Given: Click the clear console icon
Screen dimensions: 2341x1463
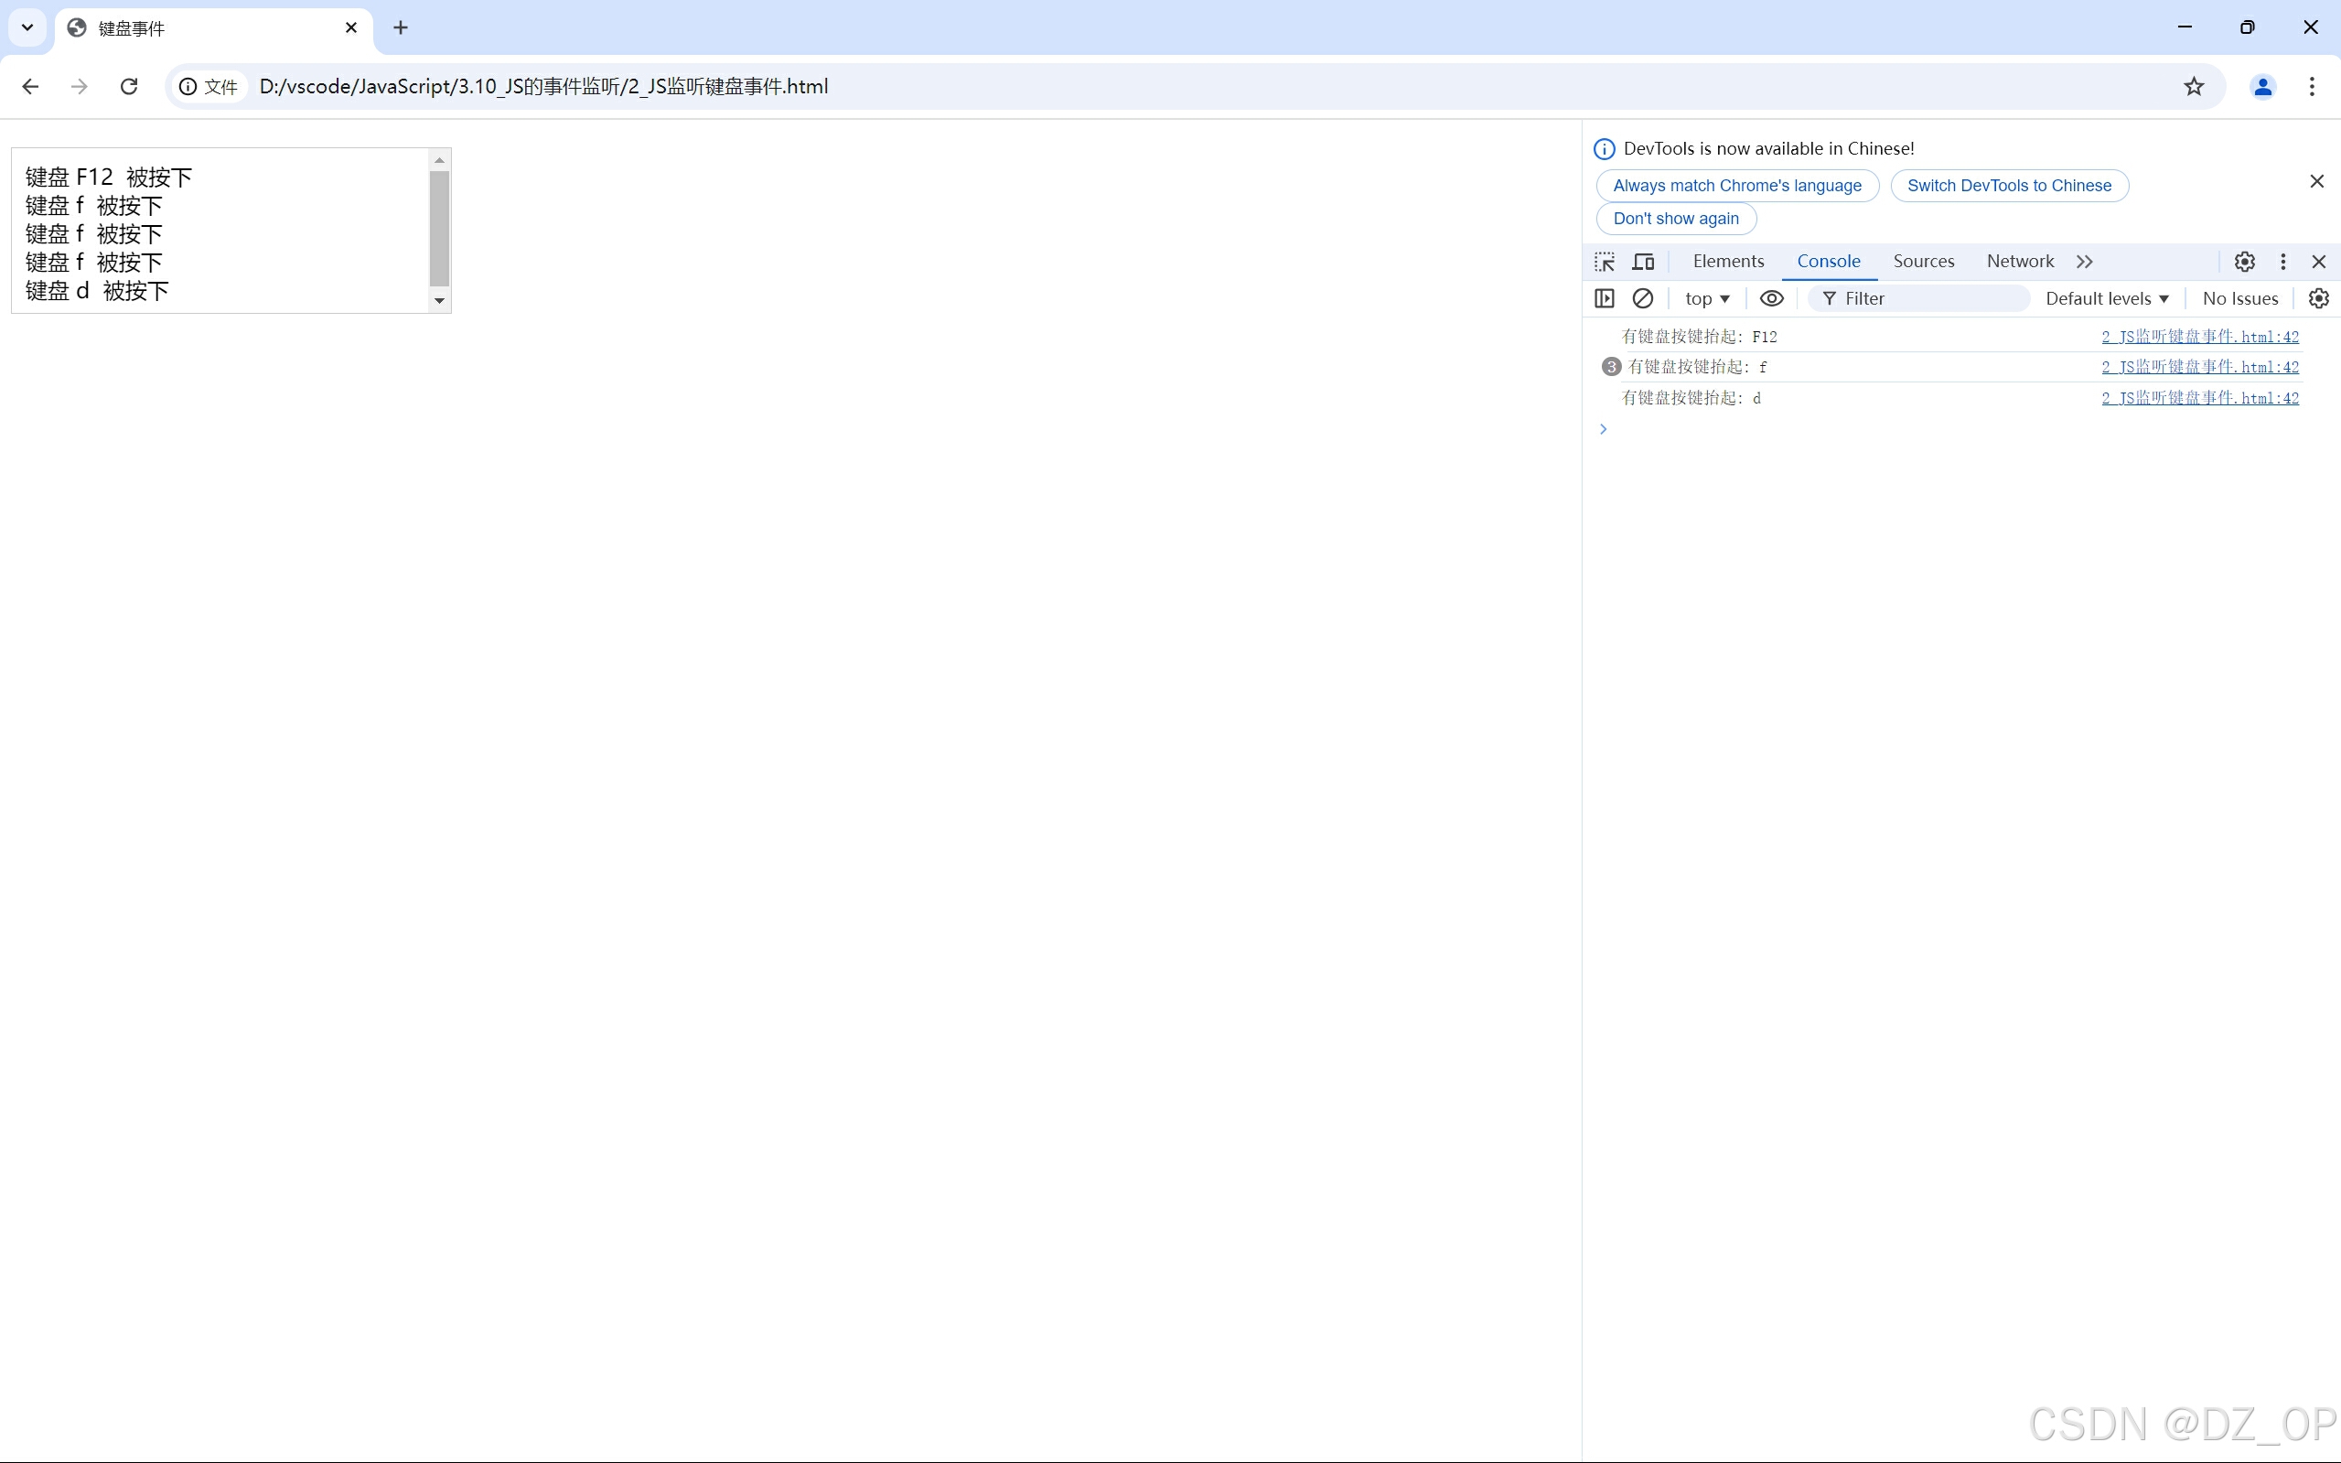Looking at the screenshot, I should click(1643, 298).
